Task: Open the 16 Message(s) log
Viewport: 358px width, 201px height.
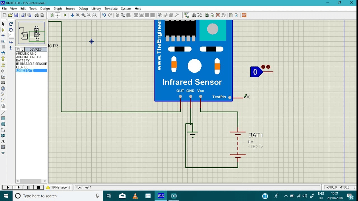Action: point(58,187)
